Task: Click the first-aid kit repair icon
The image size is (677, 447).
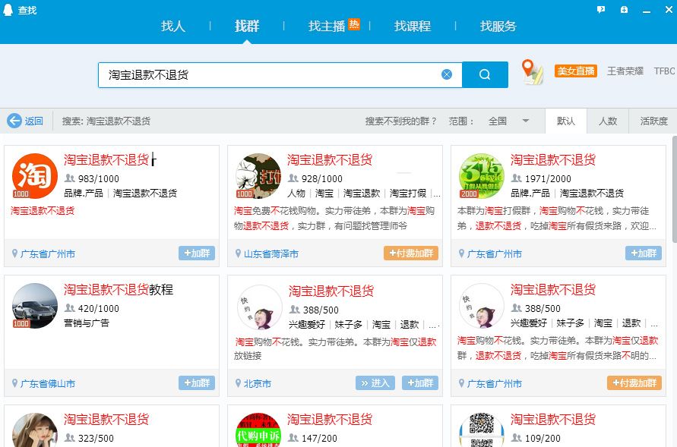Action: (624, 9)
